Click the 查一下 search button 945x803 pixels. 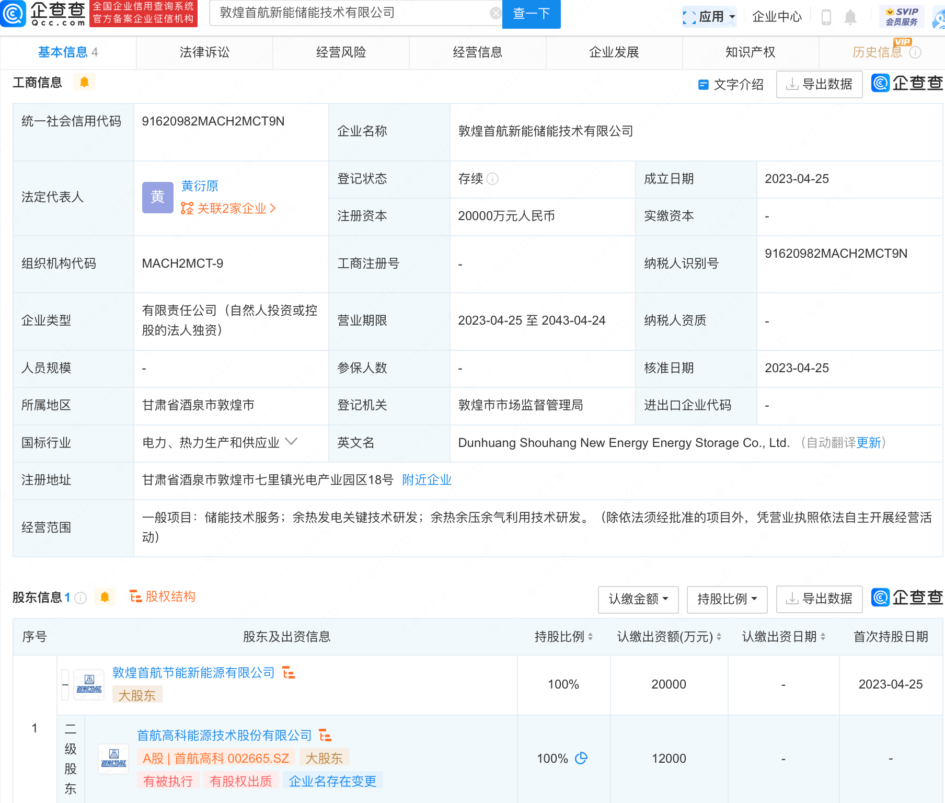(x=531, y=14)
